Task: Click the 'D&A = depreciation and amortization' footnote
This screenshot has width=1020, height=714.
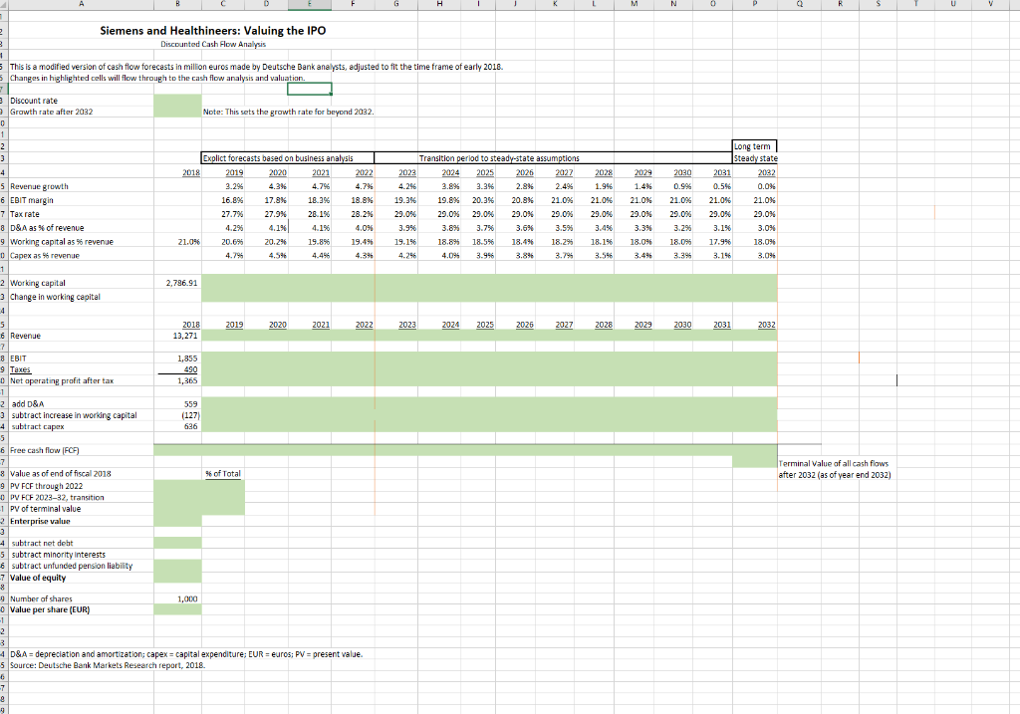Action: 186,654
